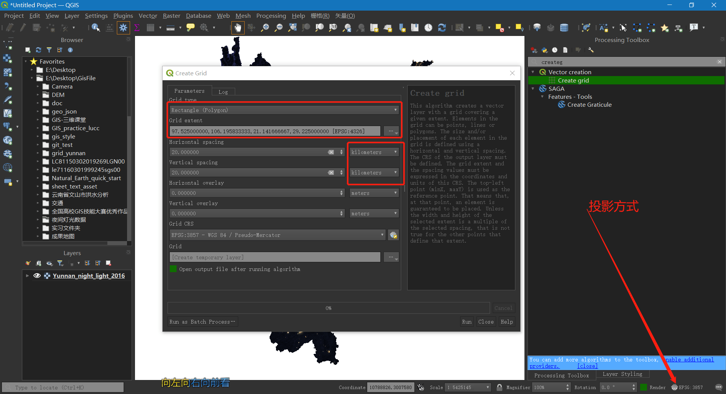
Task: Click the Zoom In magnifier
Action: (x=265, y=28)
